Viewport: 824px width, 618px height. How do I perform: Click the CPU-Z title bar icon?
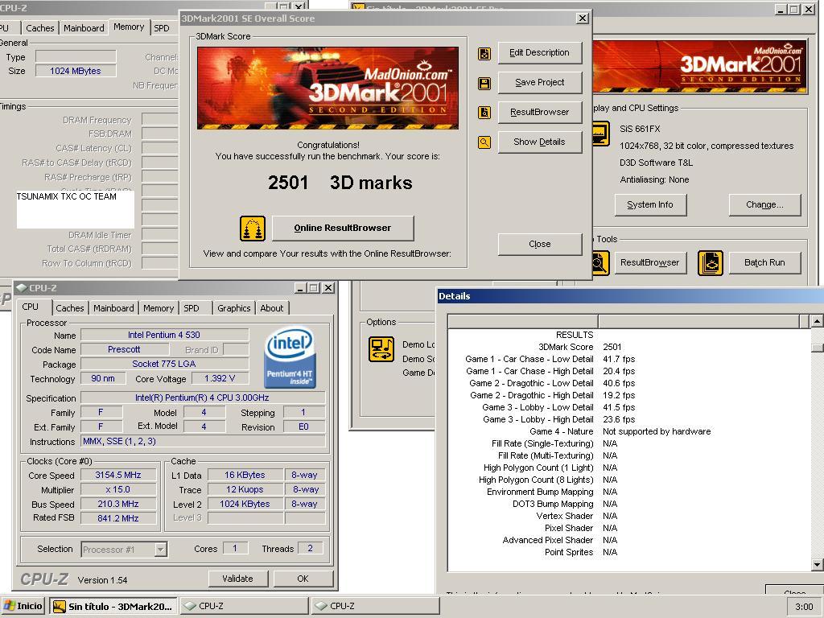coord(22,288)
